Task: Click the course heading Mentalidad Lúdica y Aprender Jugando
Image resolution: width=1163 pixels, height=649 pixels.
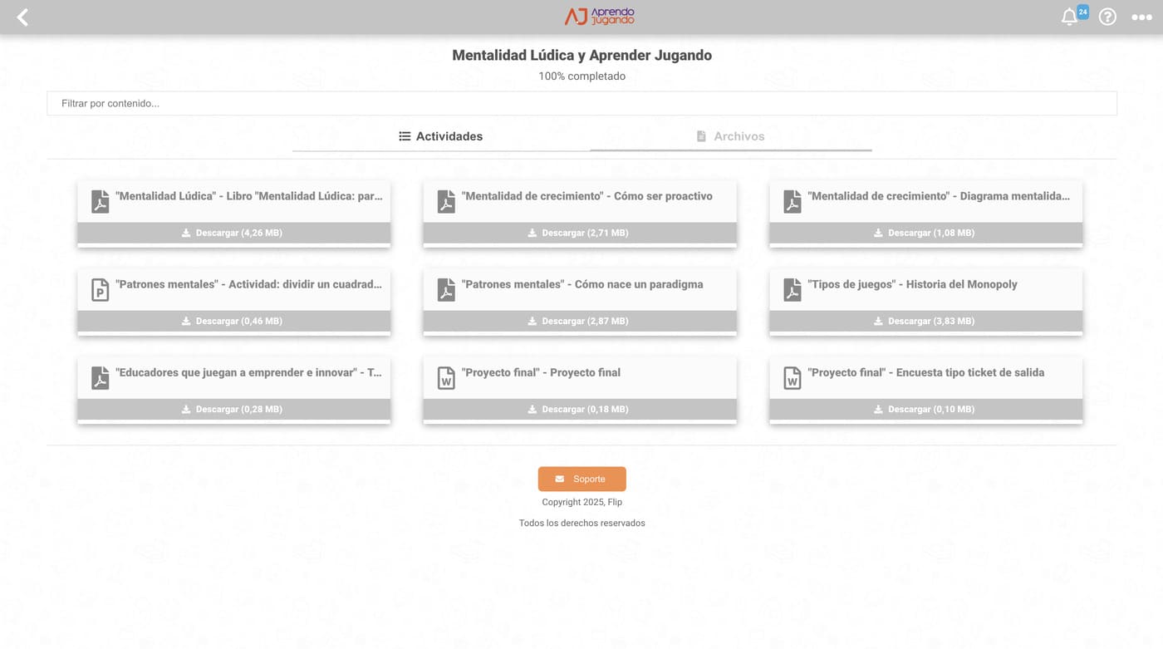Action: [581, 55]
